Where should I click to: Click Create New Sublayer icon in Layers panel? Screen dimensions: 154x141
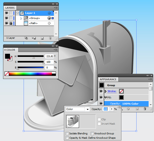point(34,38)
